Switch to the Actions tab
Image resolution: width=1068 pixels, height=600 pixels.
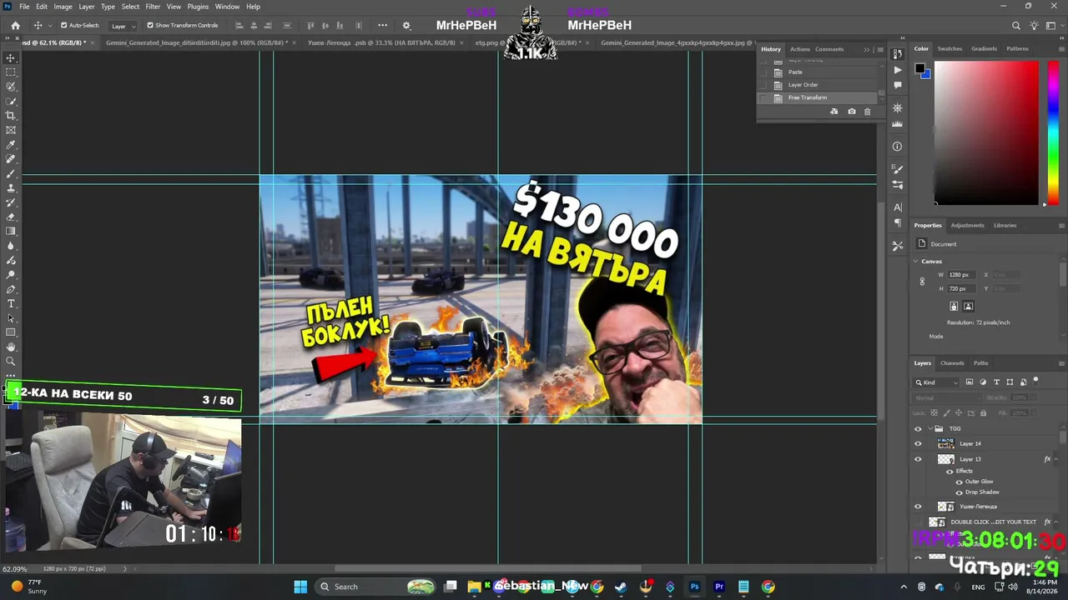click(800, 49)
